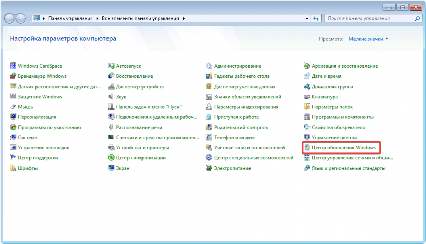This screenshot has height=244, width=426.
Task: Click the Защитник Windows icon
Action: pyautogui.click(x=13, y=97)
